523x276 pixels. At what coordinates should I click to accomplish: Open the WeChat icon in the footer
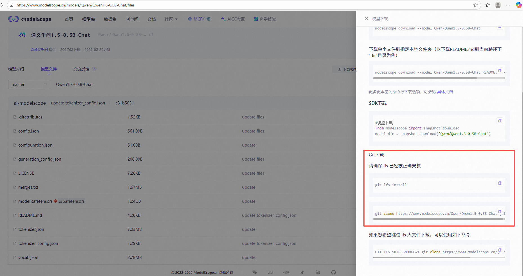[x=255, y=272]
